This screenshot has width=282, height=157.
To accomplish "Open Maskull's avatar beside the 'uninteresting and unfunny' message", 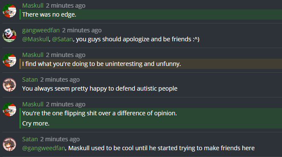I will tap(9, 60).
